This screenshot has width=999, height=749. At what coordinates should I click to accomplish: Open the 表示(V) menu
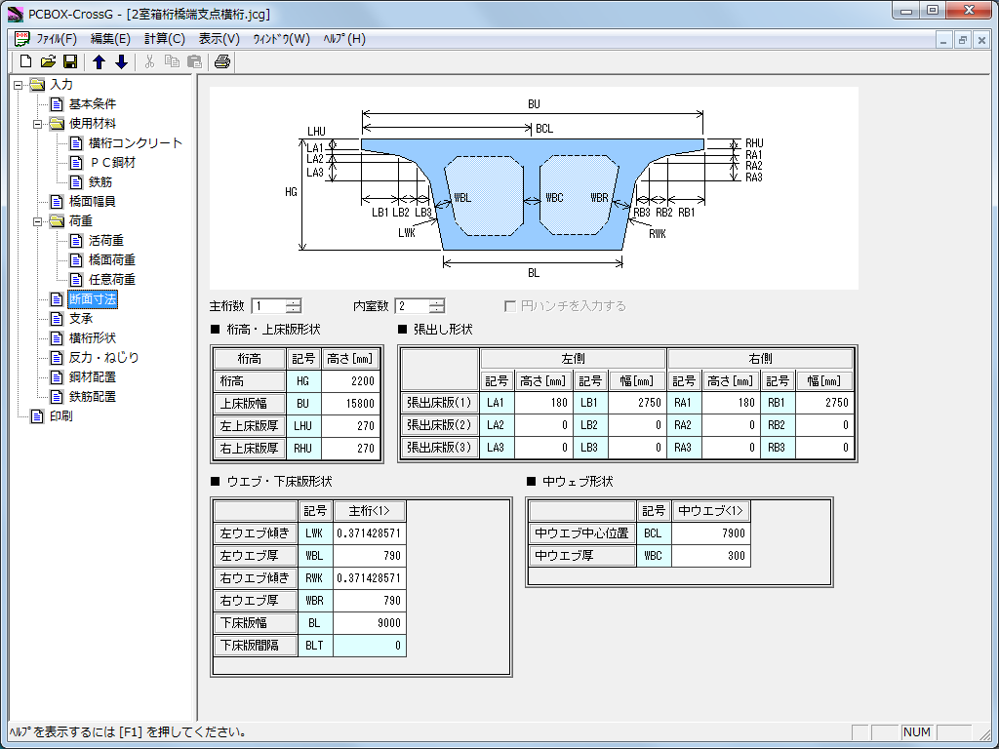click(x=219, y=39)
